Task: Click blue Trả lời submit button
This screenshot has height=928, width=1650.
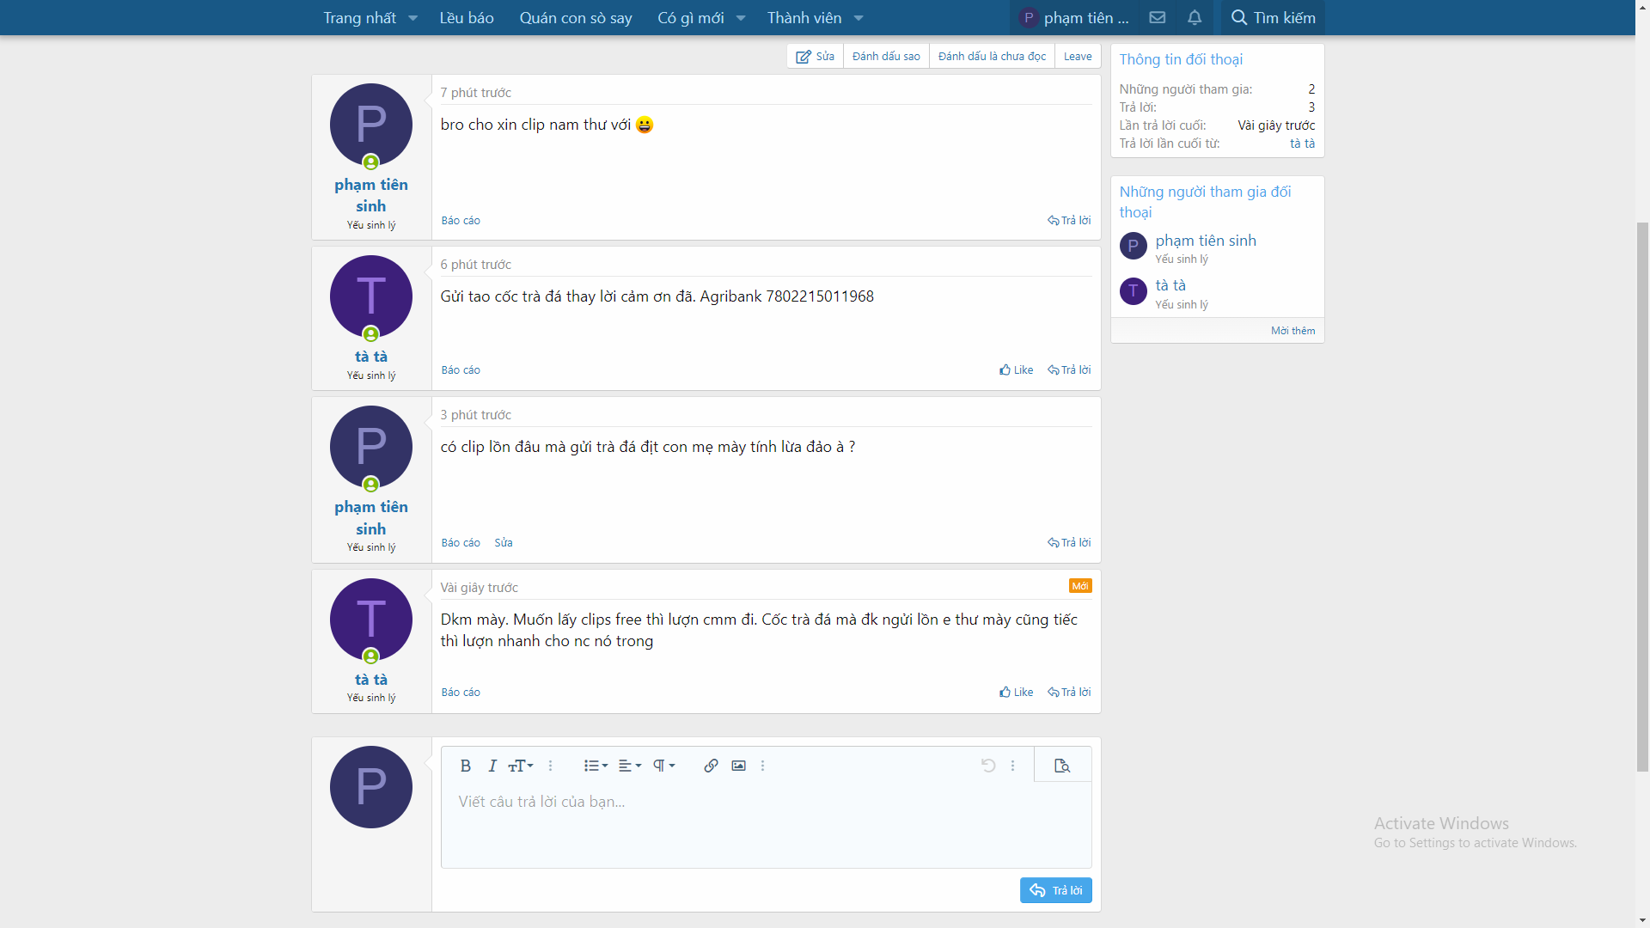Action: (1055, 890)
